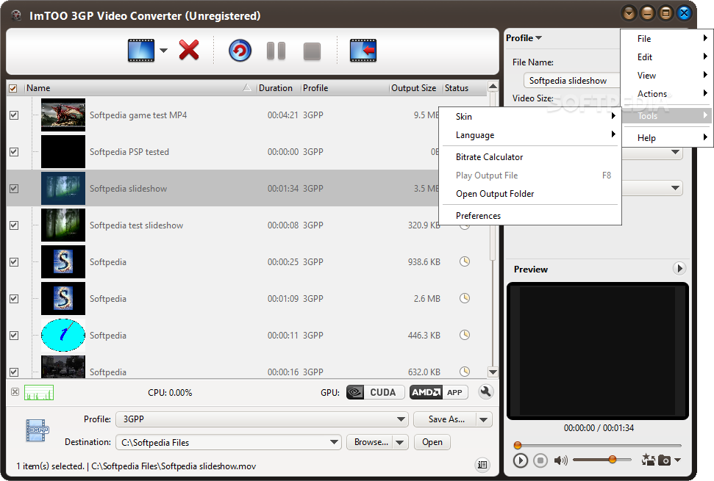
Task: Open the Browse dropdown arrow
Action: [400, 442]
